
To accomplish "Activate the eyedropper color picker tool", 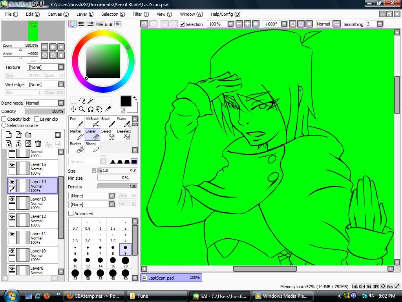I will tap(108, 109).
